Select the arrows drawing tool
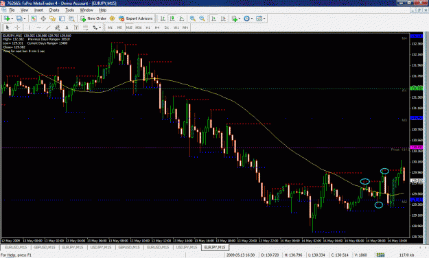 [x=95, y=27]
